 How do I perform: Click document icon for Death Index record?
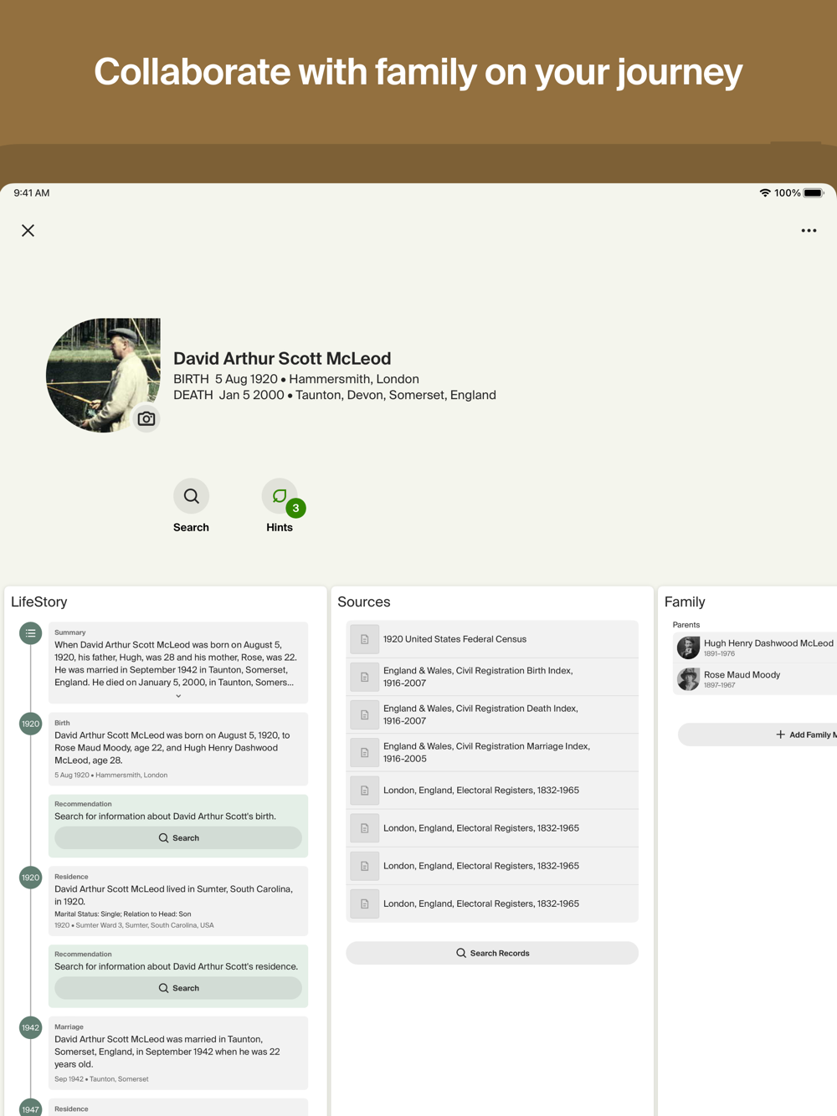pyautogui.click(x=364, y=714)
